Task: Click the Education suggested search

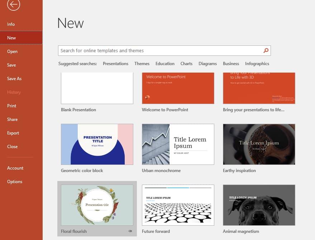Action: [165, 63]
